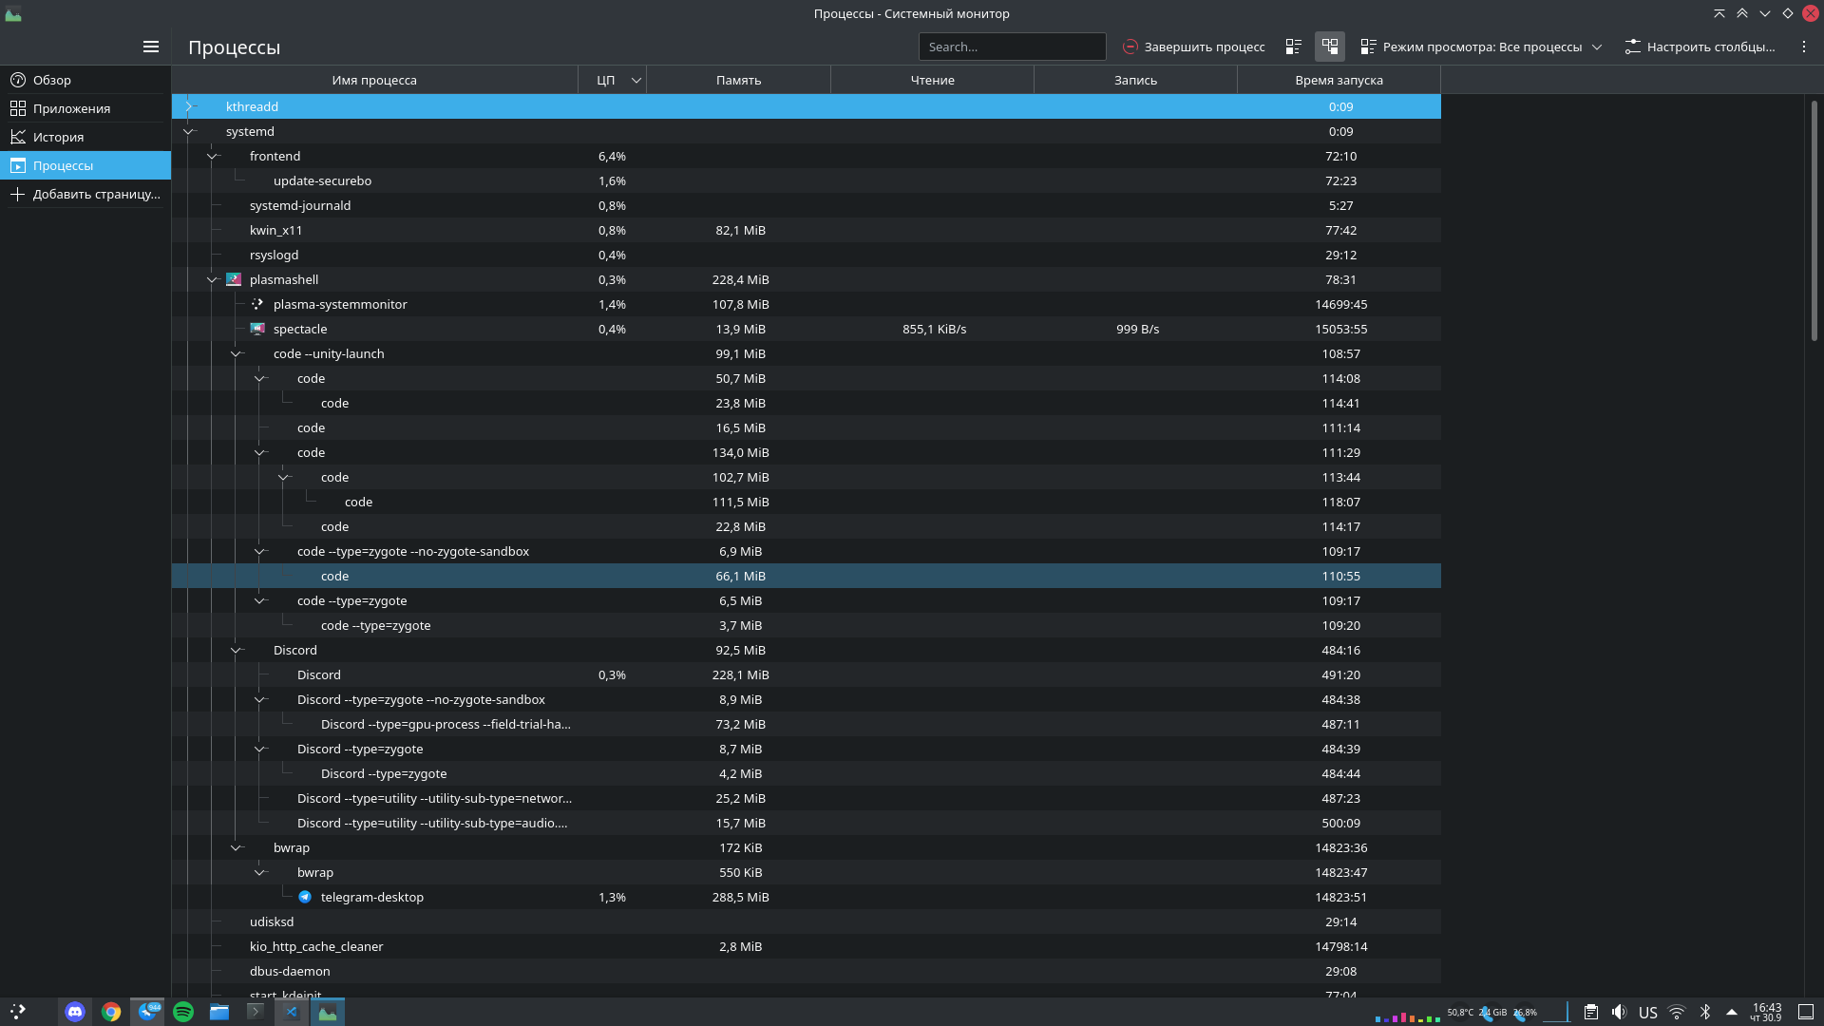Open Dolphin file manager from taskbar
The height and width of the screenshot is (1026, 1824).
coord(219,1012)
